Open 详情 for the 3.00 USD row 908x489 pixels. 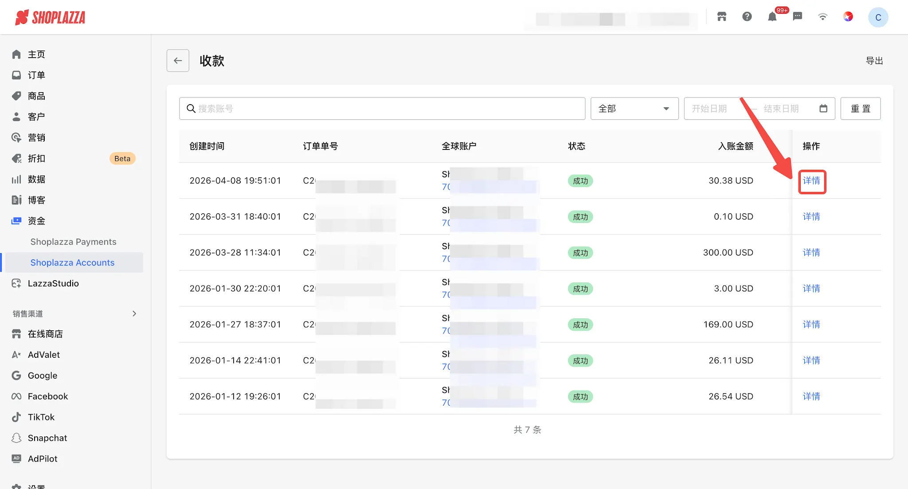pyautogui.click(x=811, y=289)
